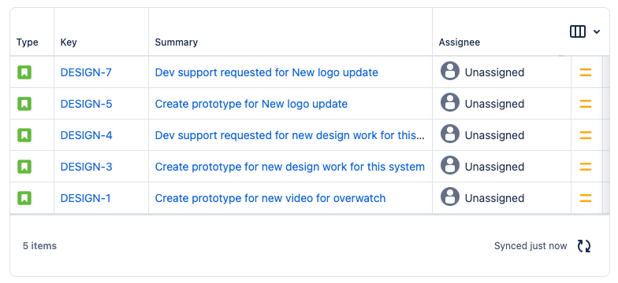This screenshot has height=283, width=618.
Task: Sort by the Summary column header
Action: (x=177, y=42)
